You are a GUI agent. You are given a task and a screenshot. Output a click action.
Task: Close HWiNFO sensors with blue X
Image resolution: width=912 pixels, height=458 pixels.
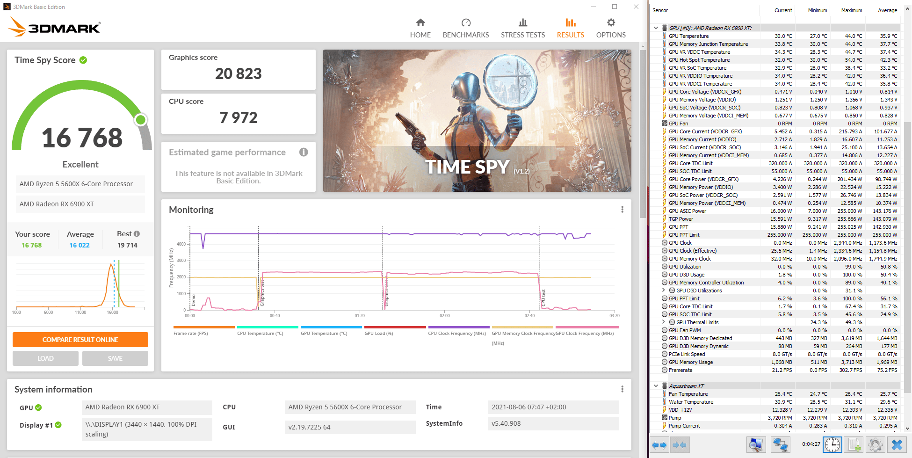(x=897, y=445)
